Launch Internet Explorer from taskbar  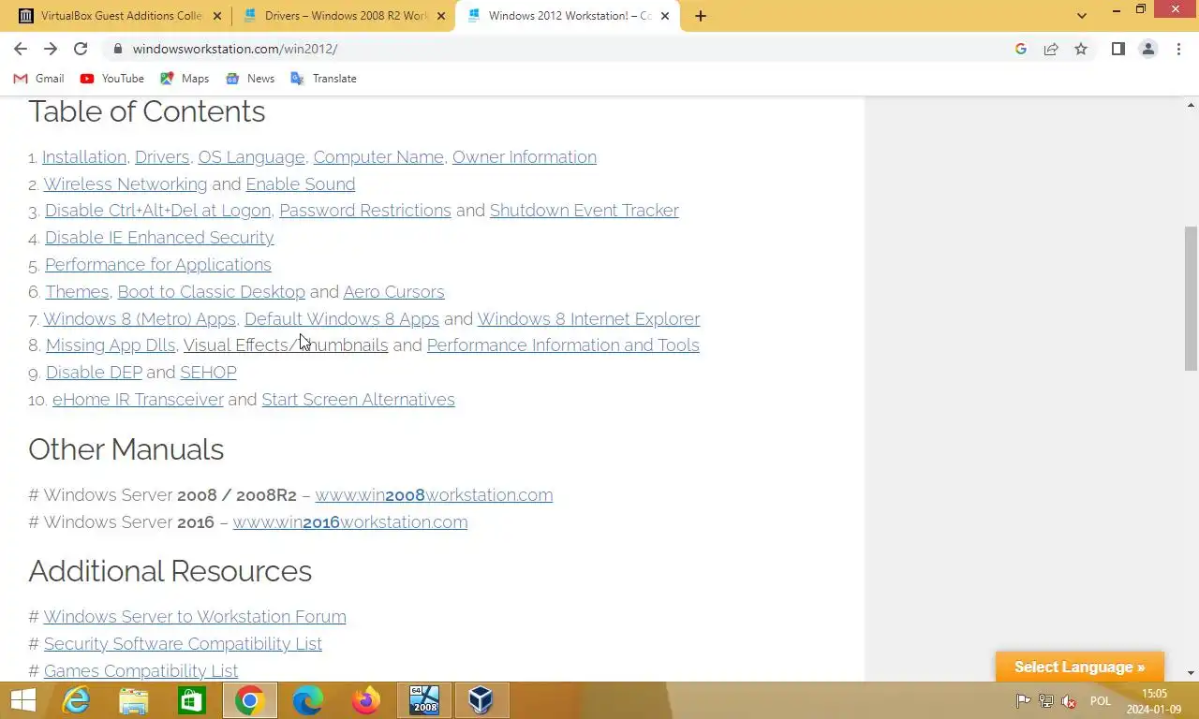pos(76,700)
